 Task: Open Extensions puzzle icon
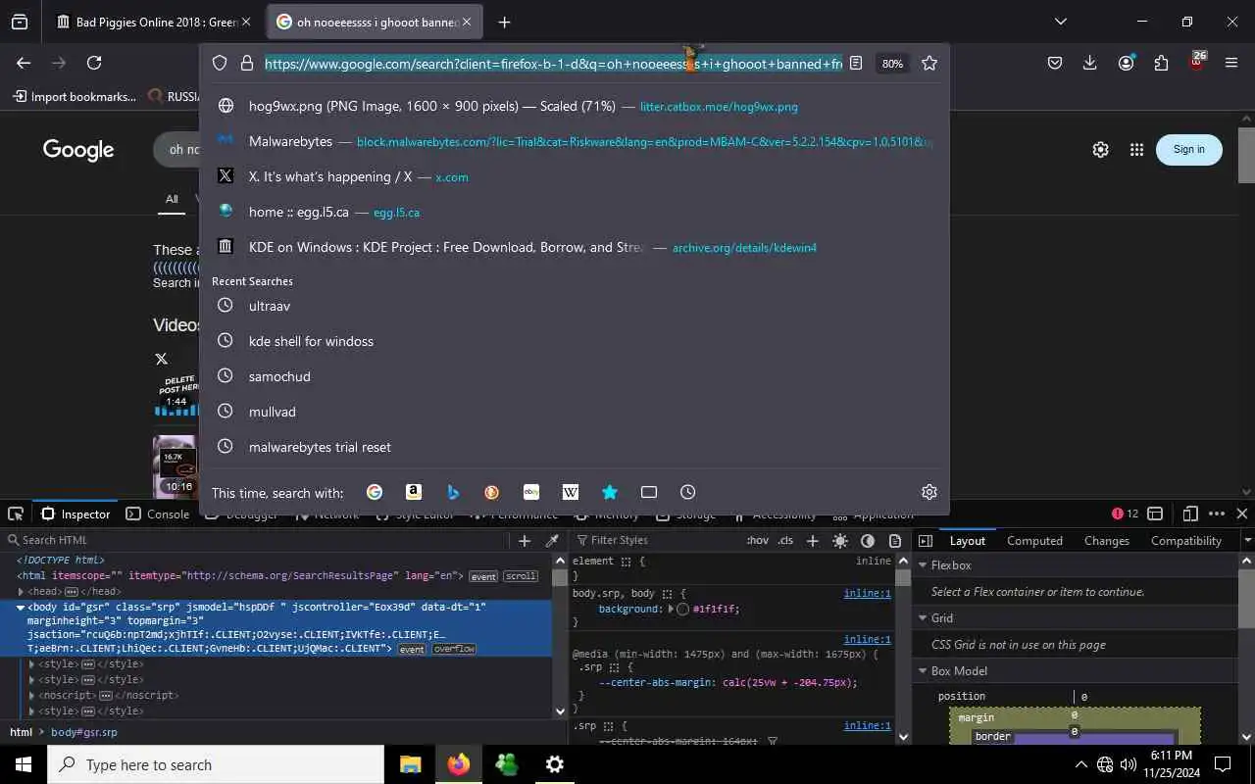point(1161,63)
